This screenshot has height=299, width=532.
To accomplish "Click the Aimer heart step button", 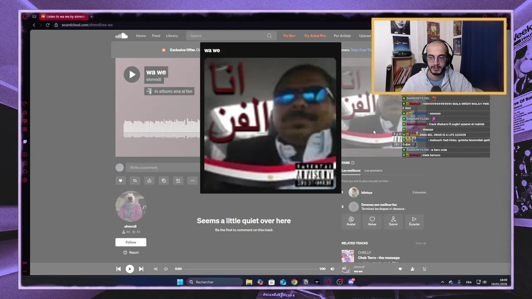I will click(x=372, y=221).
